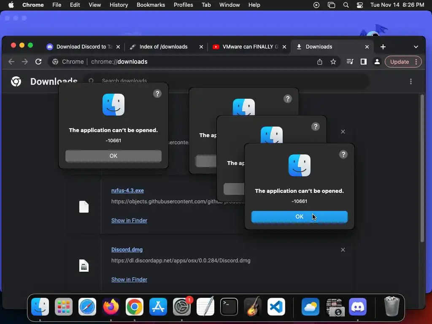Toggle Chrome side panel
Image resolution: width=432 pixels, height=324 pixels.
pos(363,62)
